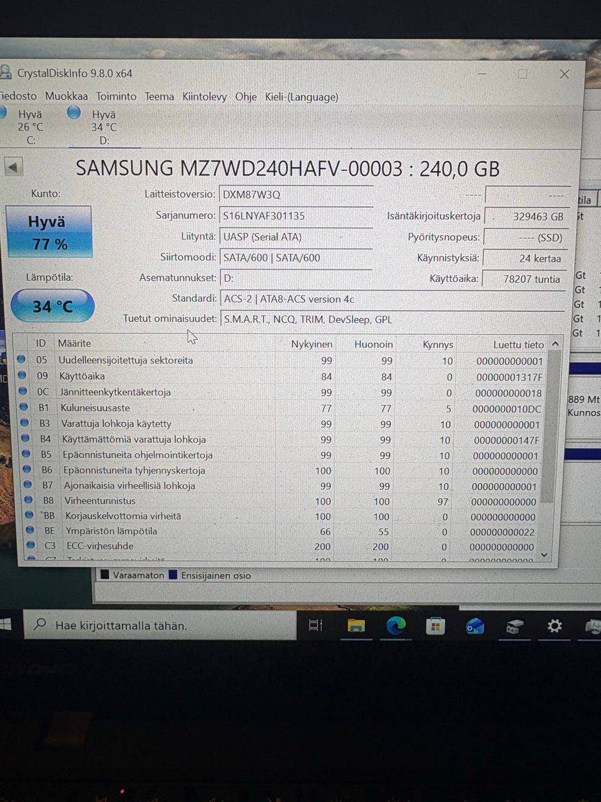The height and width of the screenshot is (802, 601).
Task: Open the Toiminto menu
Action: (116, 96)
